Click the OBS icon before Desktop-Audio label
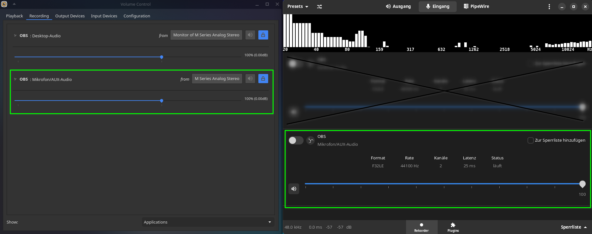This screenshot has height=234, width=592. [15, 35]
